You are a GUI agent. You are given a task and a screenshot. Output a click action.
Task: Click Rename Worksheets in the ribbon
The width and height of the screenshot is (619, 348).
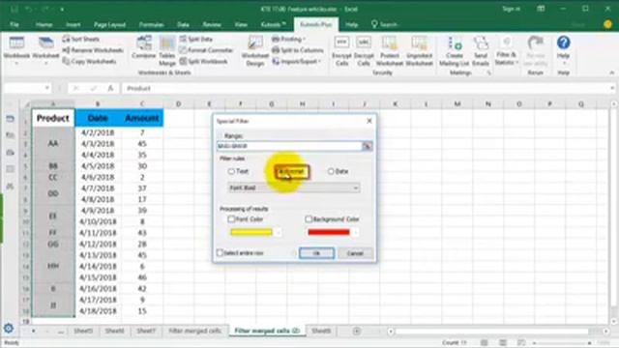tap(93, 50)
